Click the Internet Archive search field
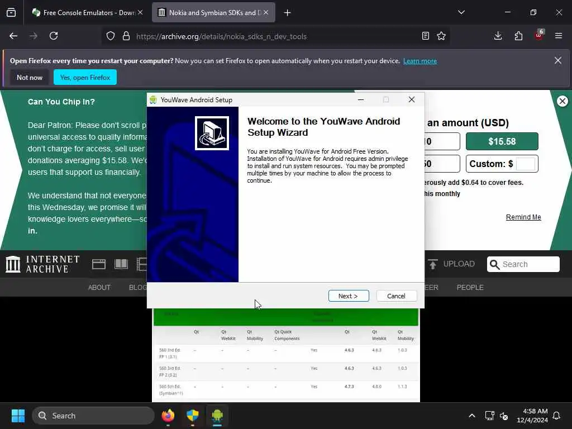 click(x=523, y=264)
